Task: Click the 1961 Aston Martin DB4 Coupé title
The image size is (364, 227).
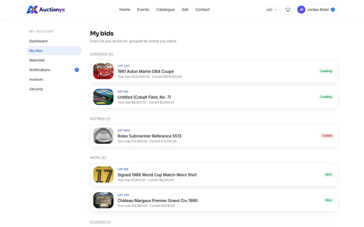Action: pyautogui.click(x=146, y=72)
